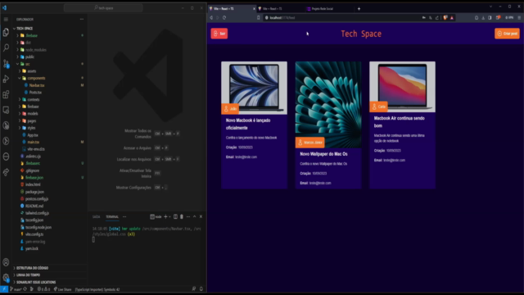Expand the .firebase folder

32,35
